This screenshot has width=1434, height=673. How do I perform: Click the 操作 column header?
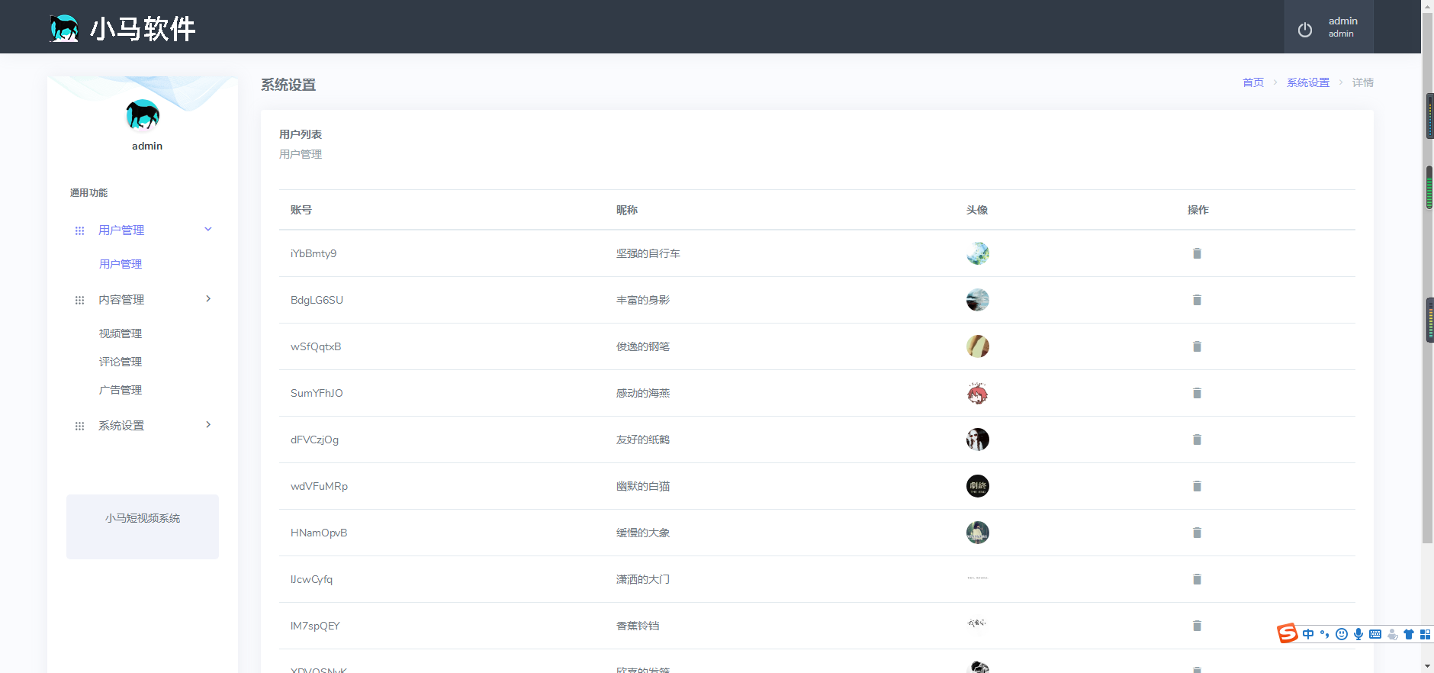1198,210
